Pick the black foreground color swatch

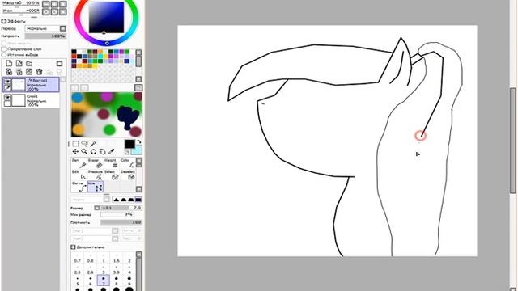(x=129, y=144)
